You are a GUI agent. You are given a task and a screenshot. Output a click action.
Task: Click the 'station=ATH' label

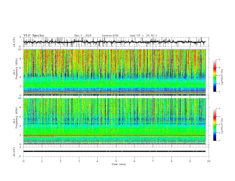110,35
